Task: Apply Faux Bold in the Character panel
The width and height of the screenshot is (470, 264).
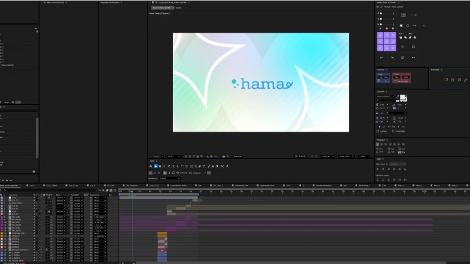Action: point(379,126)
